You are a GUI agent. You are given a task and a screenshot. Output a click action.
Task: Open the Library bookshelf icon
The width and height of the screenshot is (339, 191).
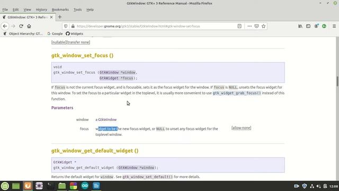(x=300, y=26)
